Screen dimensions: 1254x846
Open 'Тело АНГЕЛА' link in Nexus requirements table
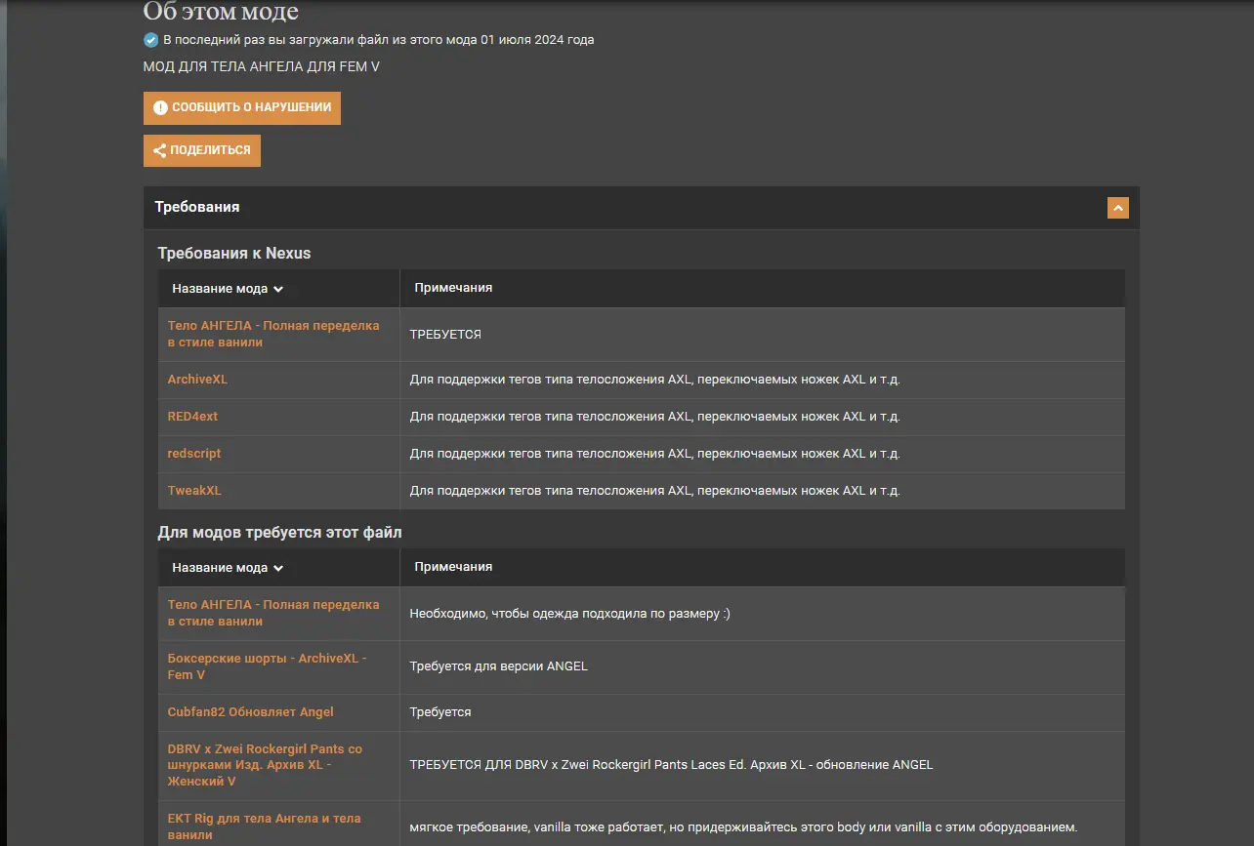point(273,334)
